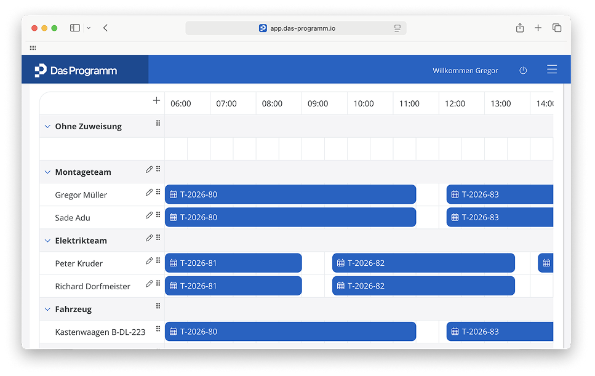The height and width of the screenshot is (376, 595).
Task: Edit Gregor Müller using the pencil icon
Action: point(149,193)
